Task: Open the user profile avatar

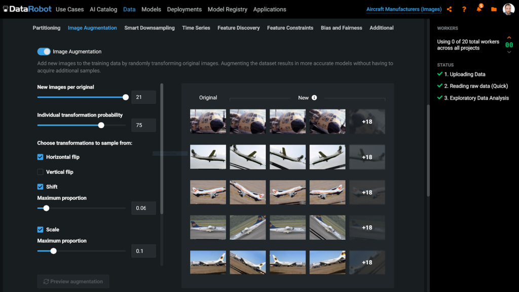Action: [508, 9]
